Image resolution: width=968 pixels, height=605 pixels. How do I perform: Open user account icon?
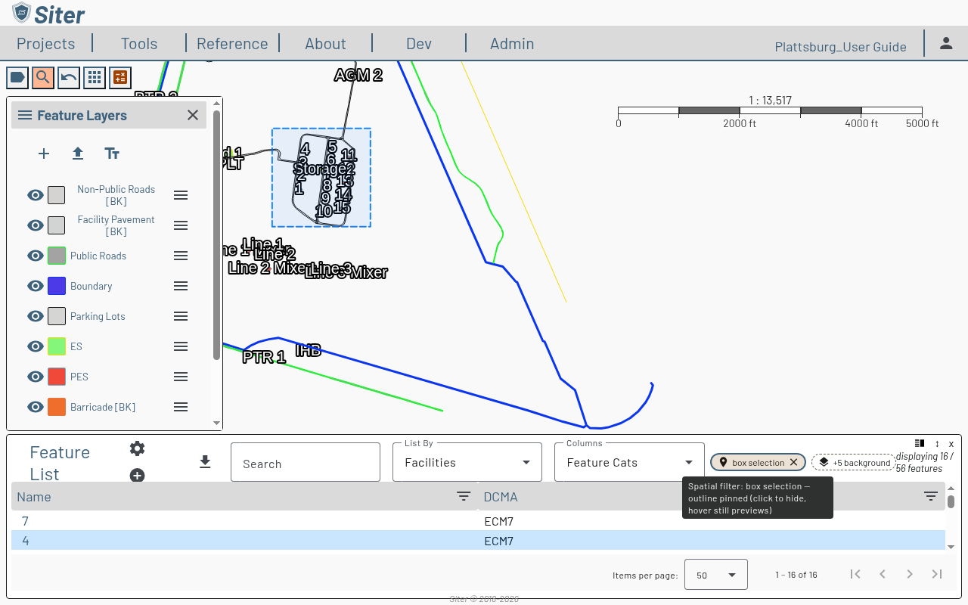[946, 43]
